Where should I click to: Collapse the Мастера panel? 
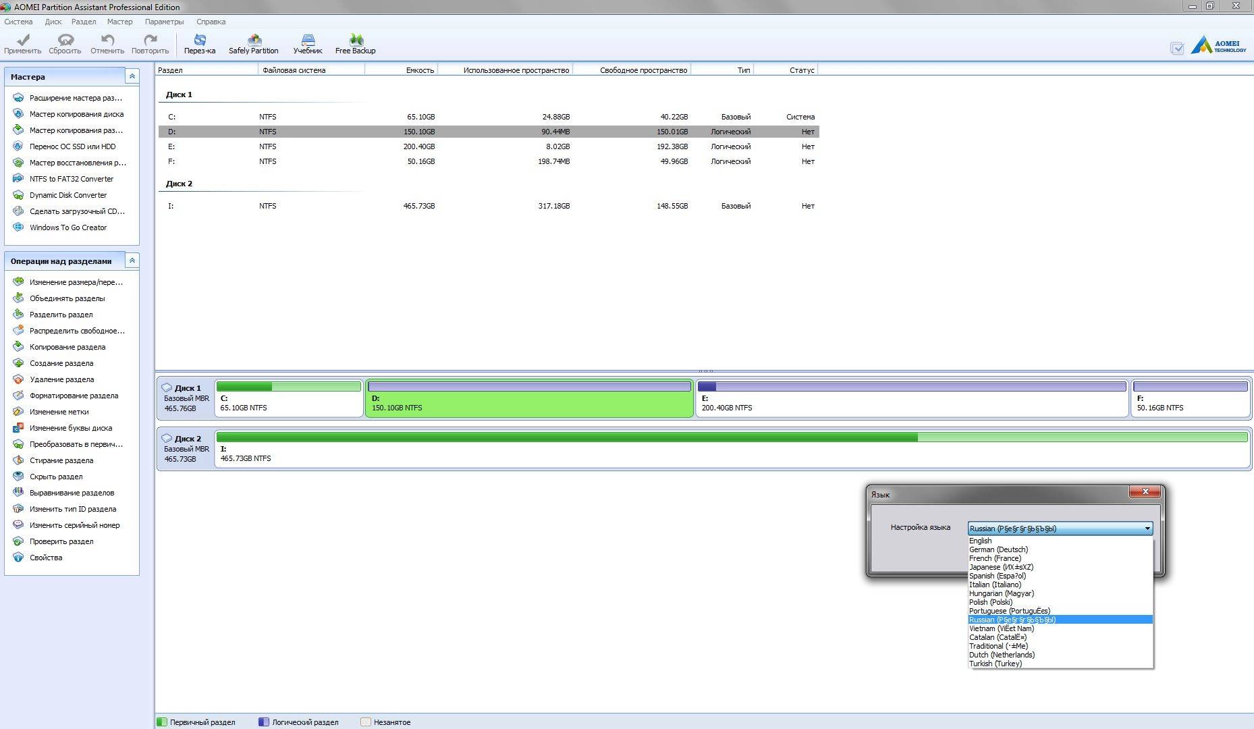(132, 76)
